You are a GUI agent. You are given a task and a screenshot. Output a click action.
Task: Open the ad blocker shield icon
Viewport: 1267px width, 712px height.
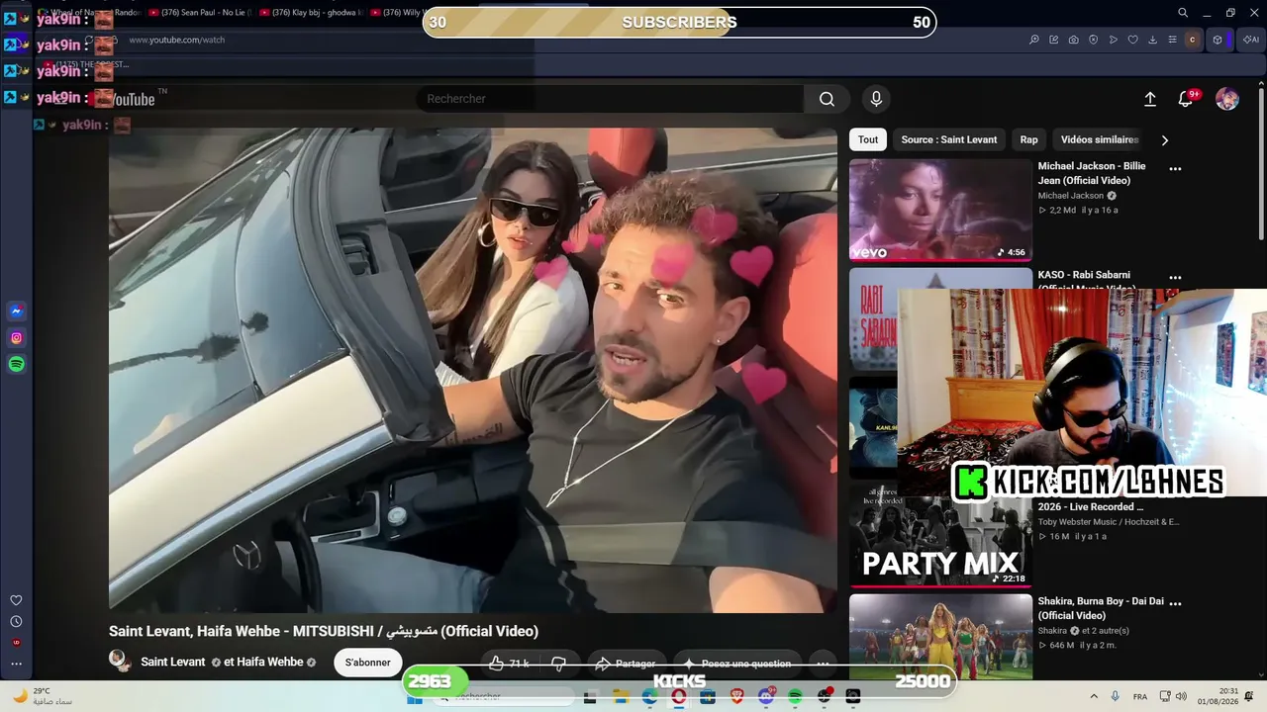[x=1094, y=40]
